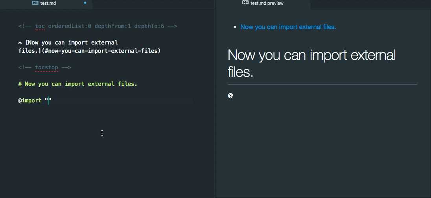Click the 'orderedList:0' option in the comment
431x198 pixels.
point(70,26)
